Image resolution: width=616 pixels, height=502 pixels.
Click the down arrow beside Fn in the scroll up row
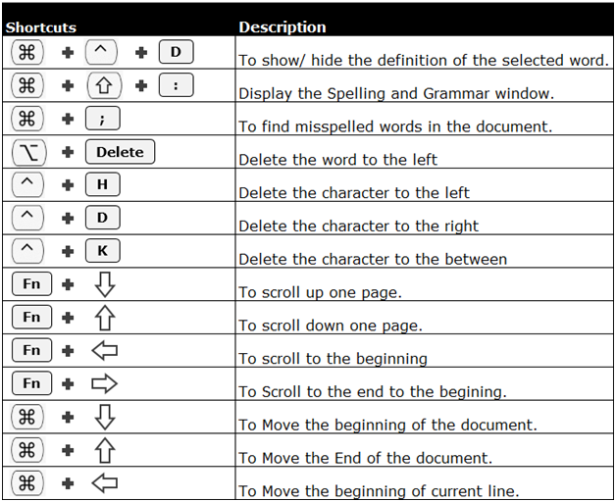click(105, 284)
